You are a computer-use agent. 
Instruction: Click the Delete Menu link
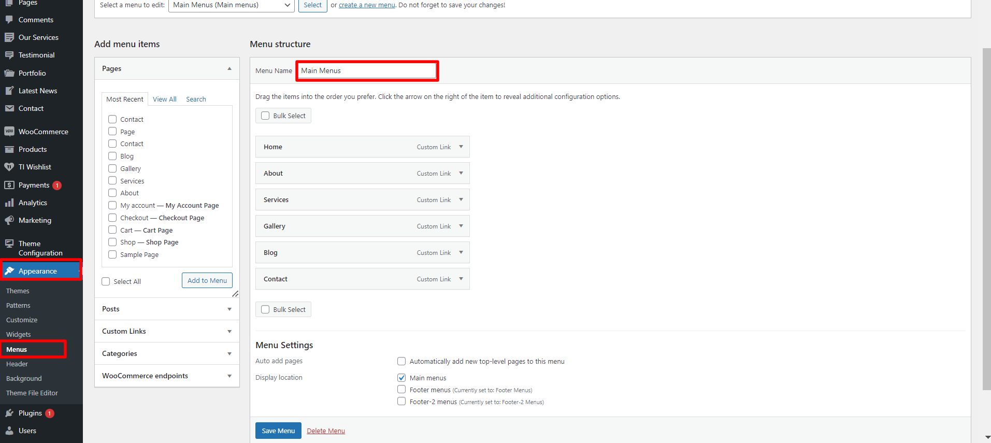[x=326, y=431]
